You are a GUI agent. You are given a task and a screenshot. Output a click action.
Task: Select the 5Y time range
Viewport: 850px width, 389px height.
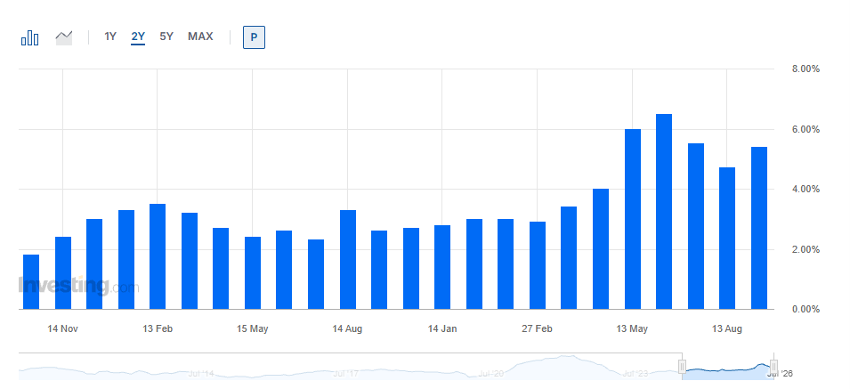click(166, 36)
